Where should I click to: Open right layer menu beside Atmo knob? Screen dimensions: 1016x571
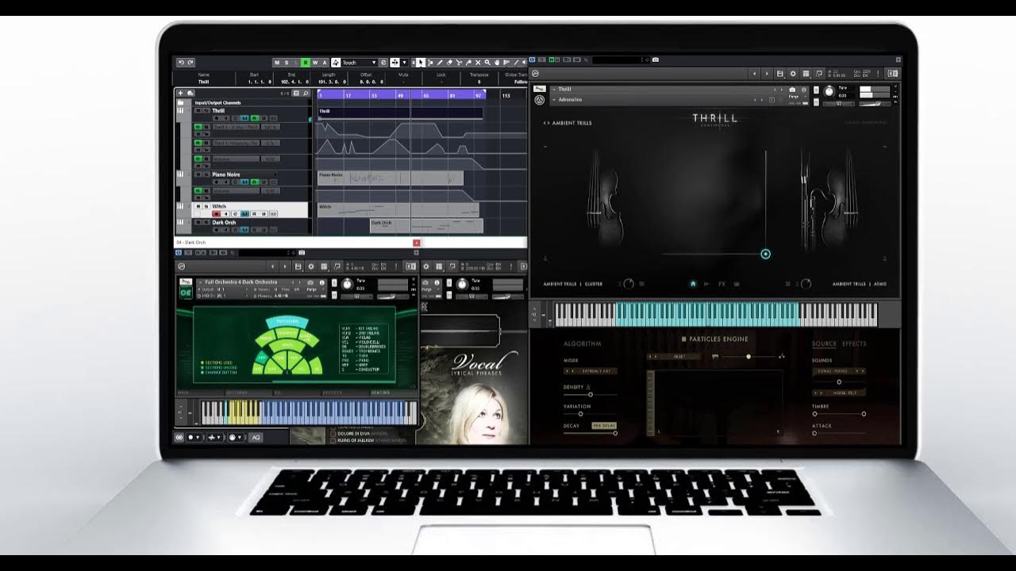tap(788, 284)
